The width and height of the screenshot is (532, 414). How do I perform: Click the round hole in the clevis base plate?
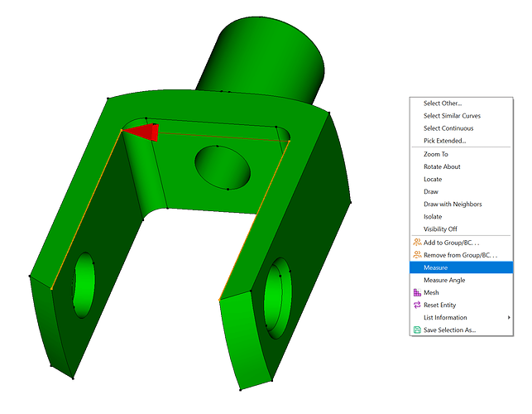223,167
